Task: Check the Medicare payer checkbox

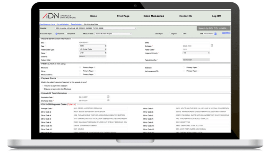Action: pos(80,68)
